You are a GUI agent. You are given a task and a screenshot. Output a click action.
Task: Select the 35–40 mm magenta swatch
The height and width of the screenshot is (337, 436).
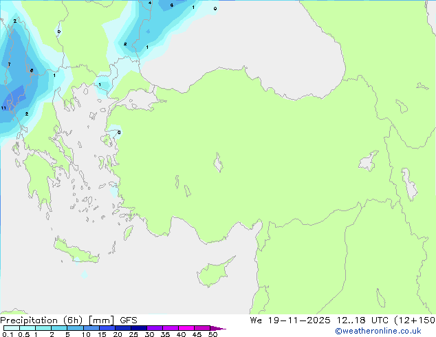(x=170, y=328)
